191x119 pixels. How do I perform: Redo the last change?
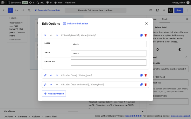tap(23, 10)
